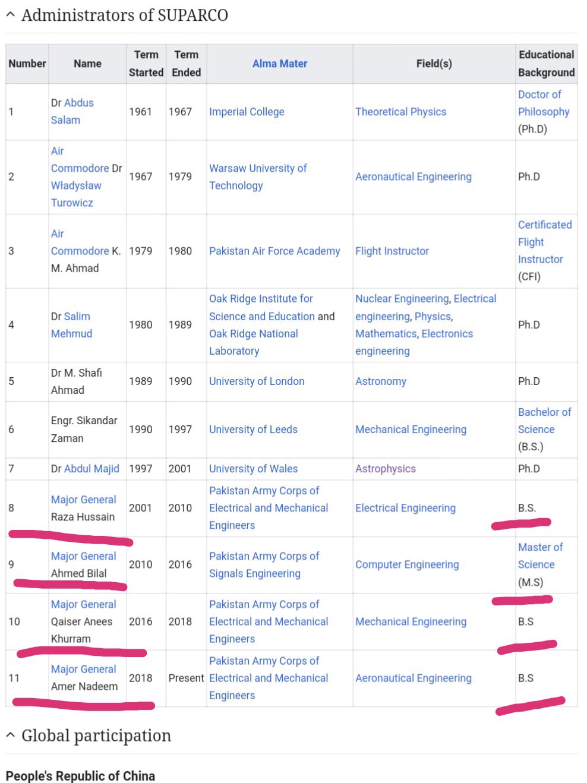
Task: Open the Astronomy field link
Action: 381,381
